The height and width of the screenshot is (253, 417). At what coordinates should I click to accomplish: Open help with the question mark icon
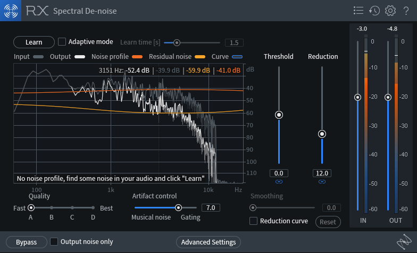(x=406, y=11)
